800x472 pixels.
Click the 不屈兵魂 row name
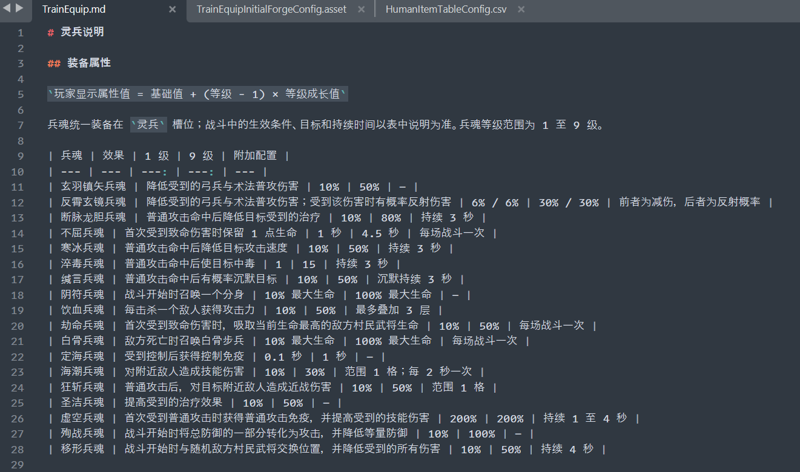pos(82,233)
